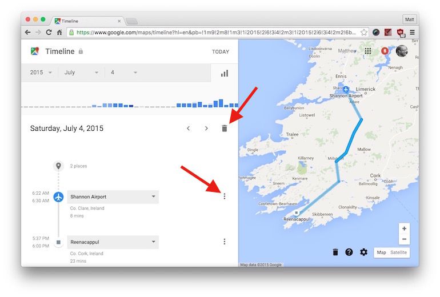The image size is (440, 297).
Task: Click the red square extension icon
Action: point(388,32)
